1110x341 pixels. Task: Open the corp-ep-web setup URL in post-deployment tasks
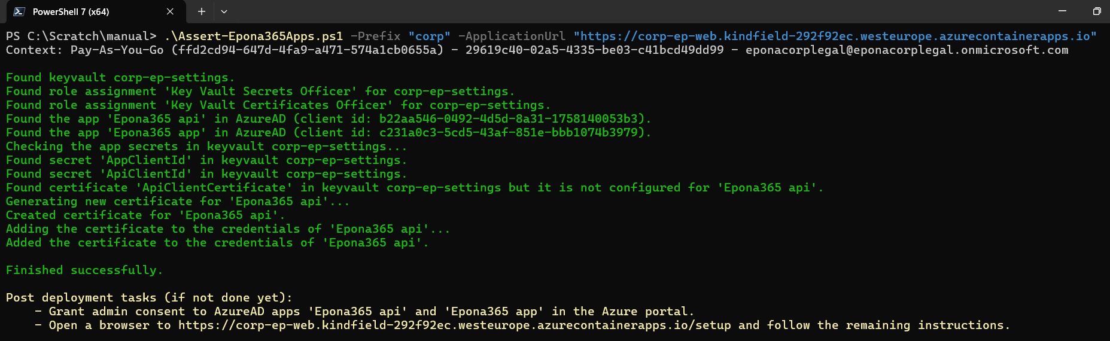(x=454, y=325)
